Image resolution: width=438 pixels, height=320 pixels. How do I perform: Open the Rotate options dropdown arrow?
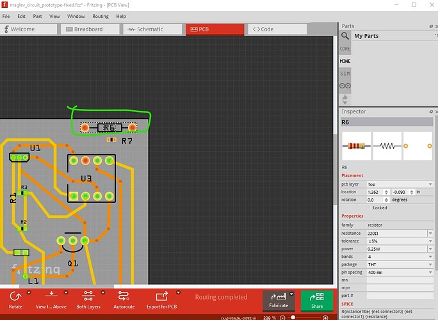coord(28,292)
